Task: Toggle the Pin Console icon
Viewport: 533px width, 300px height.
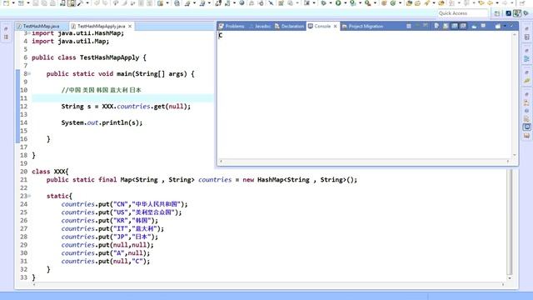Action: tap(474, 26)
